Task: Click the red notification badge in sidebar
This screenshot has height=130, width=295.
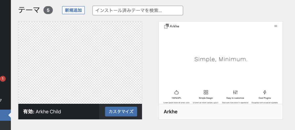Action: point(3,79)
